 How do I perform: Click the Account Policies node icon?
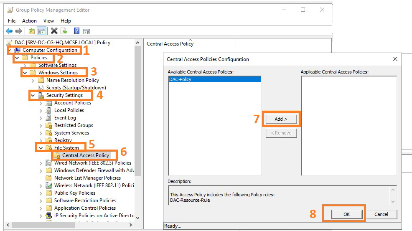48,103
